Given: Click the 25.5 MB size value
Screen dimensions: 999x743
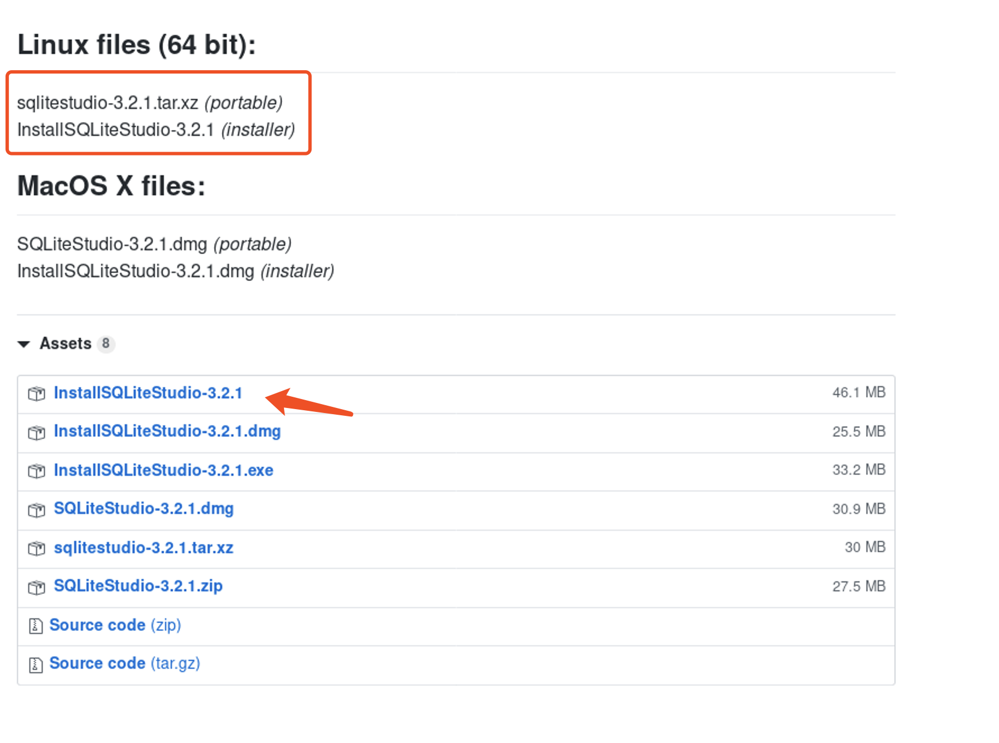Looking at the screenshot, I should 859,432.
